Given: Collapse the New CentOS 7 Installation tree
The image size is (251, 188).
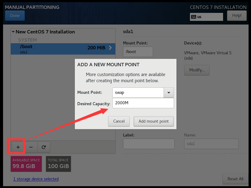Looking at the screenshot, I should click(13, 32).
